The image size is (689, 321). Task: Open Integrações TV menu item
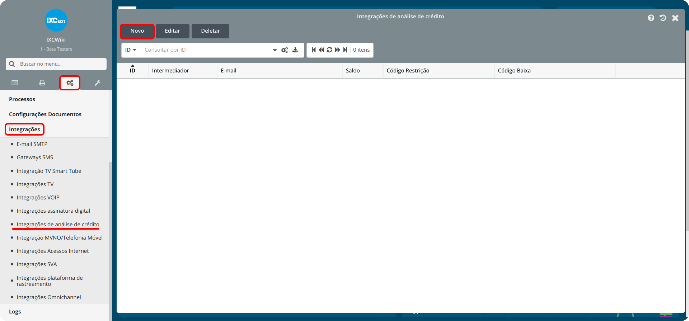[x=35, y=184]
